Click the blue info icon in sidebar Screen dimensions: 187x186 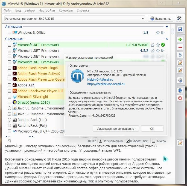click(180, 91)
